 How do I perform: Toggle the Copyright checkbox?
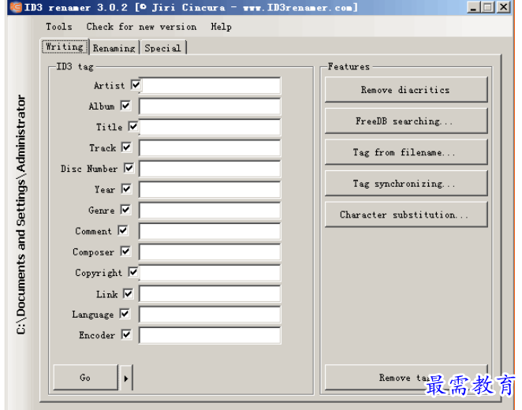[133, 272]
